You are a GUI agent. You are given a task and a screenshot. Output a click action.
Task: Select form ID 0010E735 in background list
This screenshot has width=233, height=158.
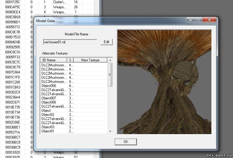pos(12,107)
